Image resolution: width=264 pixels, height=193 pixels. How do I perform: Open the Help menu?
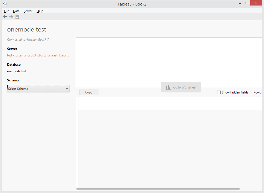click(x=40, y=11)
